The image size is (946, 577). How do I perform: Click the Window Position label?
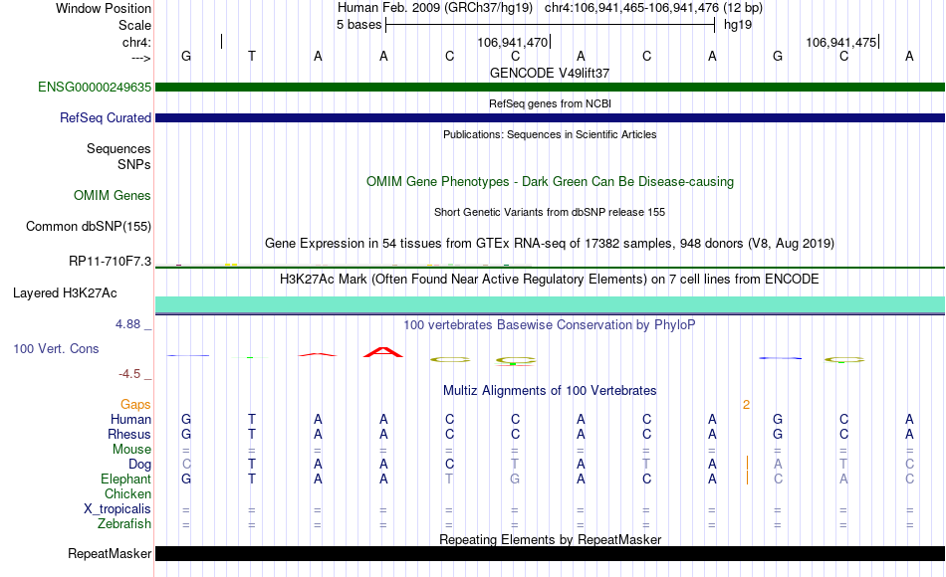click(104, 8)
